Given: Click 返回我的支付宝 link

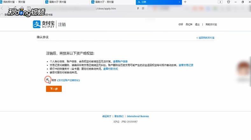Looking at the screenshot, I should pyautogui.click(x=206, y=38).
